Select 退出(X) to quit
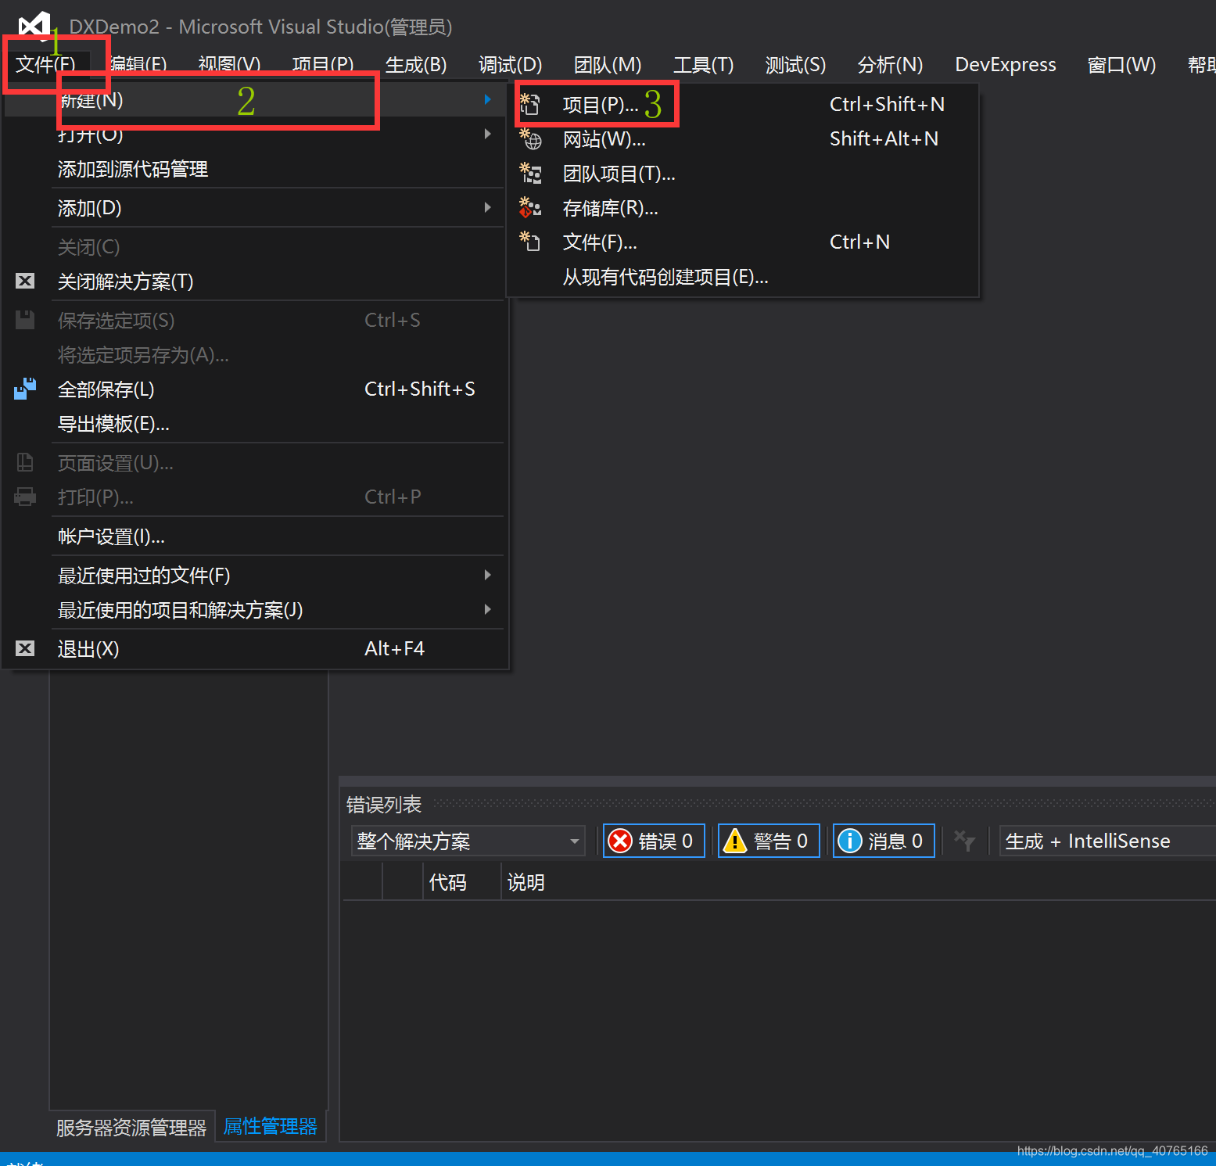This screenshot has width=1216, height=1166. pos(255,648)
